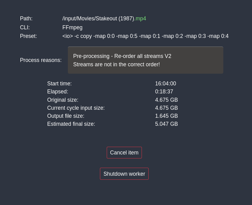The width and height of the screenshot is (252, 205).
Task: Select the green .mp4 extension text
Action: 141,18
